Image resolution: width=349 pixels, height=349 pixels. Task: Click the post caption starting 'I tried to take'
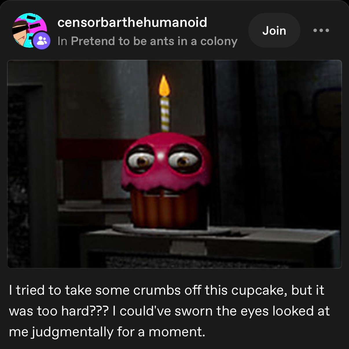pos(169,311)
